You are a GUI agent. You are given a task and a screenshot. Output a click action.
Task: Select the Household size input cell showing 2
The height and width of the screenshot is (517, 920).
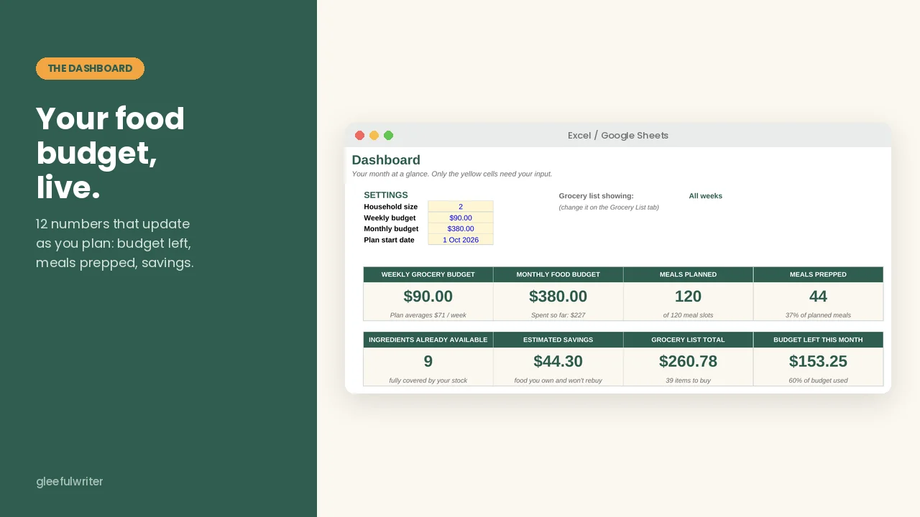(x=461, y=207)
